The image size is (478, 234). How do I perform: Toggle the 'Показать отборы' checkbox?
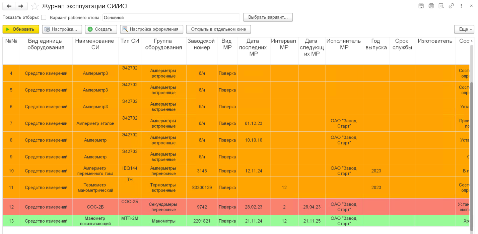pos(44,17)
